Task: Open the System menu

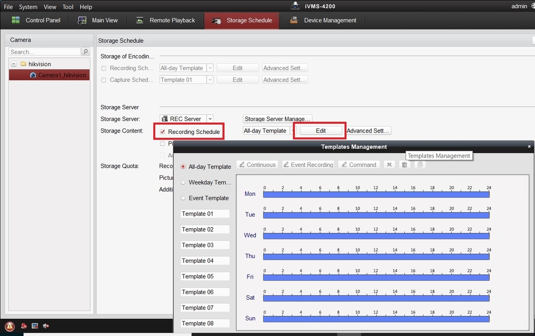Action: click(x=28, y=7)
